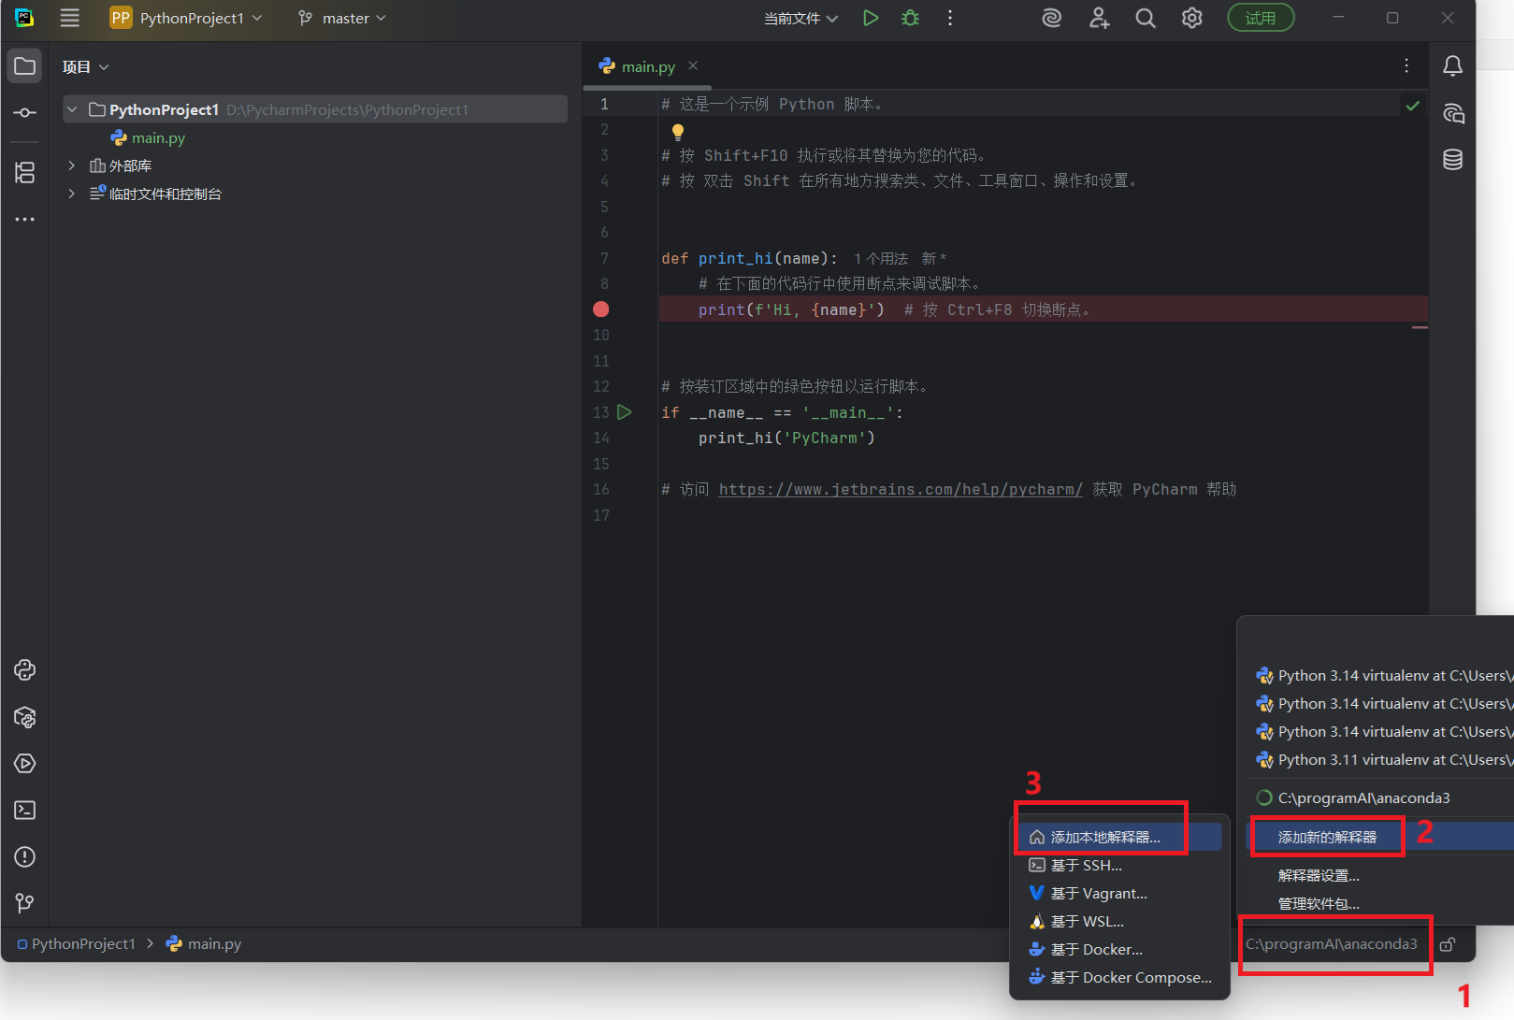Open 项目 view selector dropdown
Viewport: 1514px width, 1020px height.
click(86, 66)
